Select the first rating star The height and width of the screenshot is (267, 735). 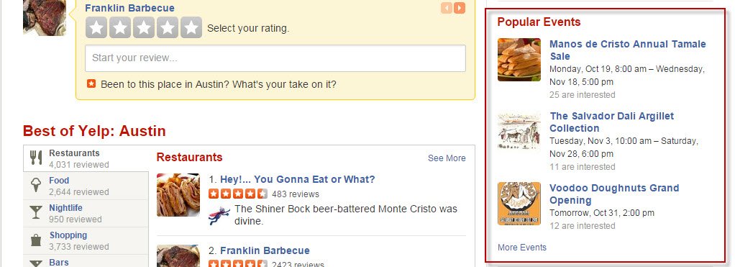pos(96,27)
